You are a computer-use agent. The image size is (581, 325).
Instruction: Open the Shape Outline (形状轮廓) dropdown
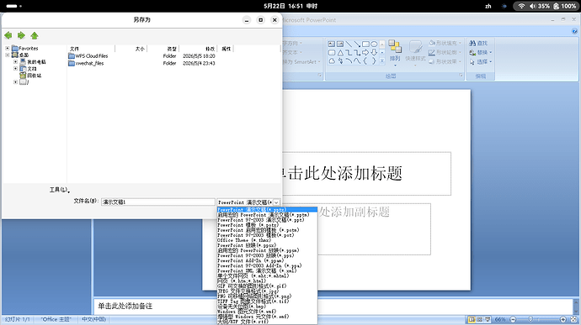pyautogui.click(x=445, y=53)
